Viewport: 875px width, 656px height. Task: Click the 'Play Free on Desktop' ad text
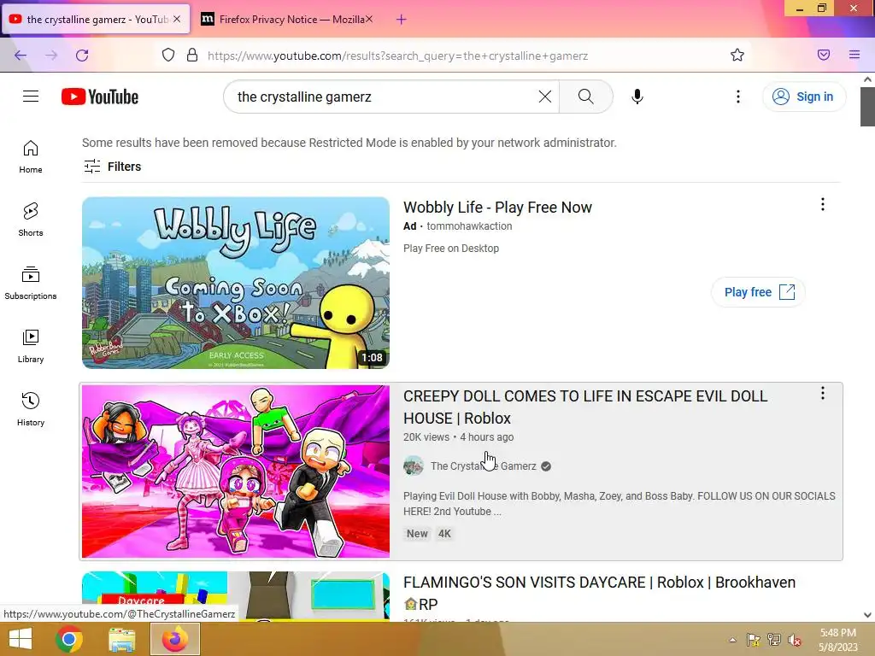(451, 249)
